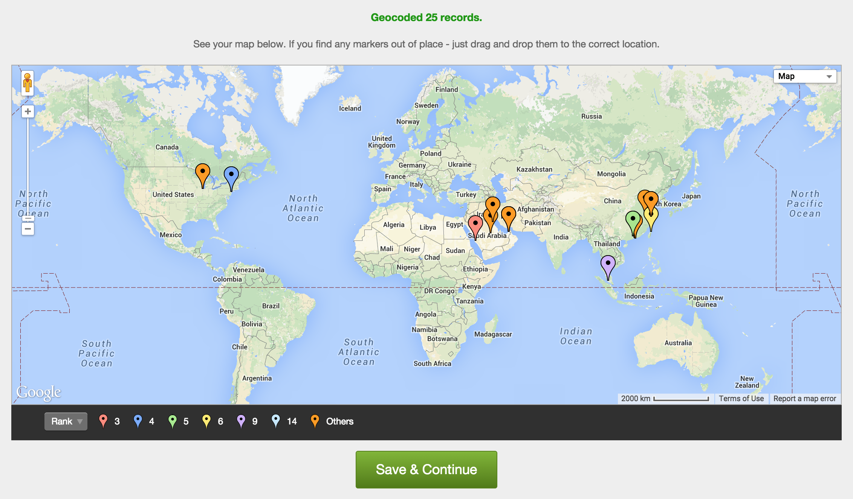Select rank 6 yellow marker filter
The image size is (853, 499).
pos(211,422)
